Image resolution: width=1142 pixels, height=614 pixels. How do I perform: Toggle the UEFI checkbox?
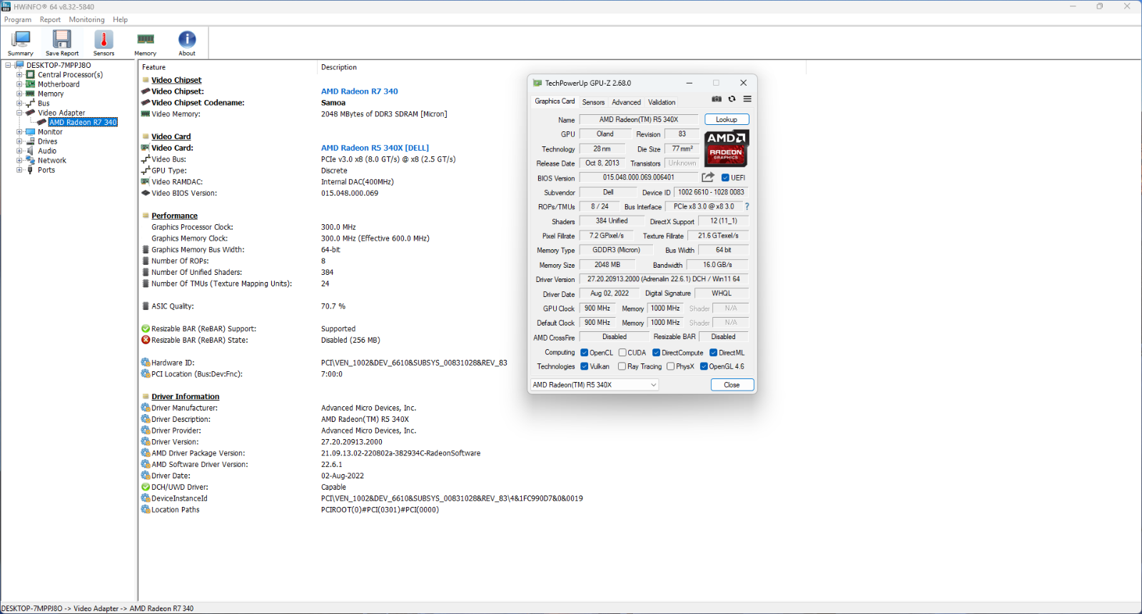point(725,178)
